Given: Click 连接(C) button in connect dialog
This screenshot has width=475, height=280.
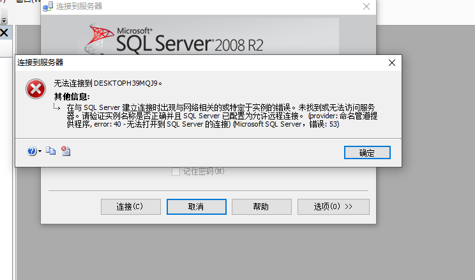Looking at the screenshot, I should point(131,207).
